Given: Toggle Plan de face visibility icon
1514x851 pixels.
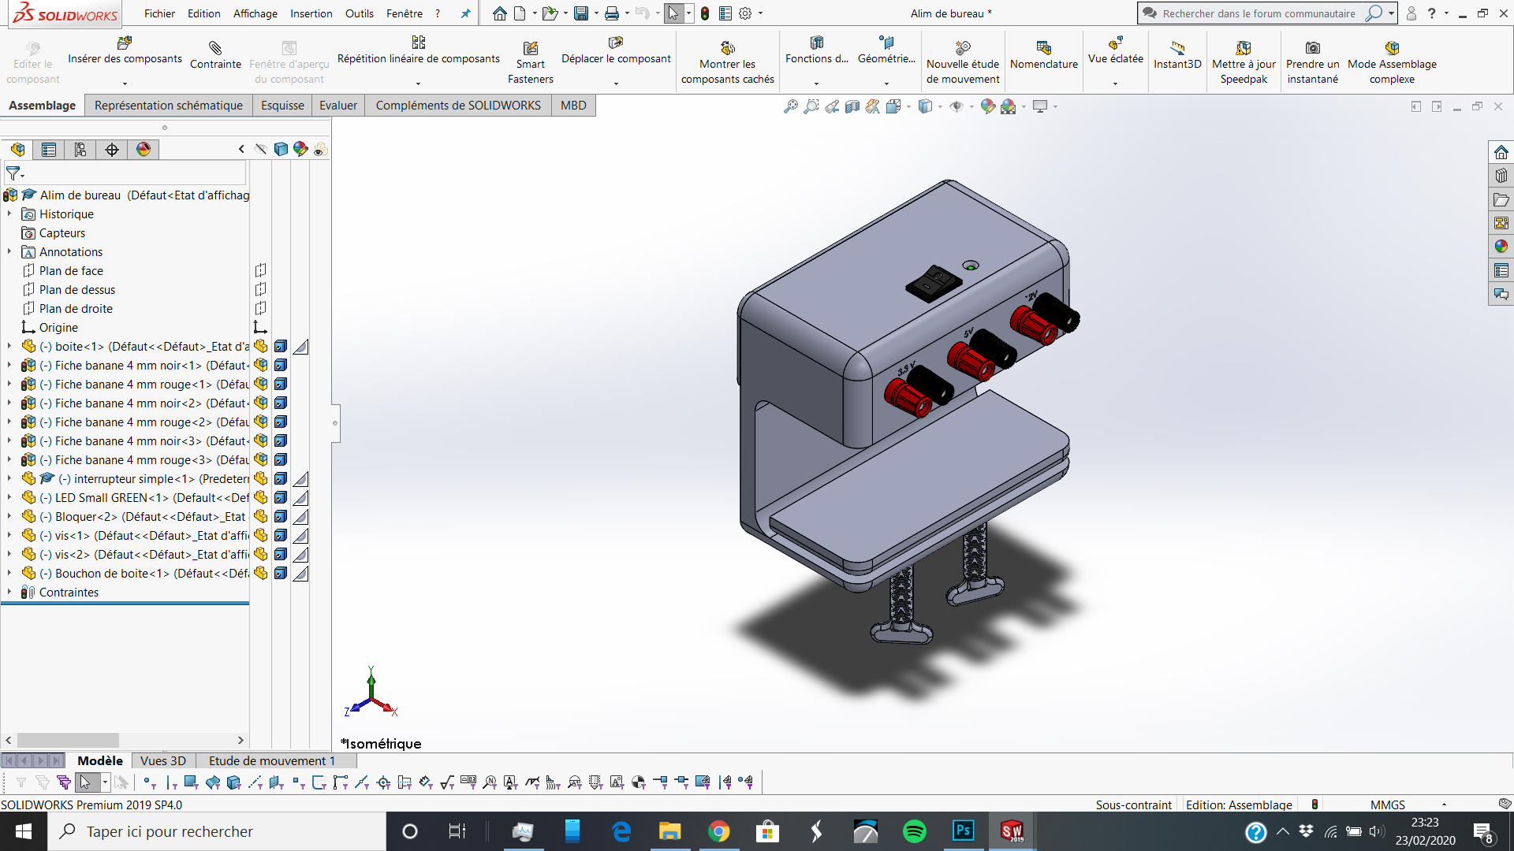Looking at the screenshot, I should (x=261, y=271).
